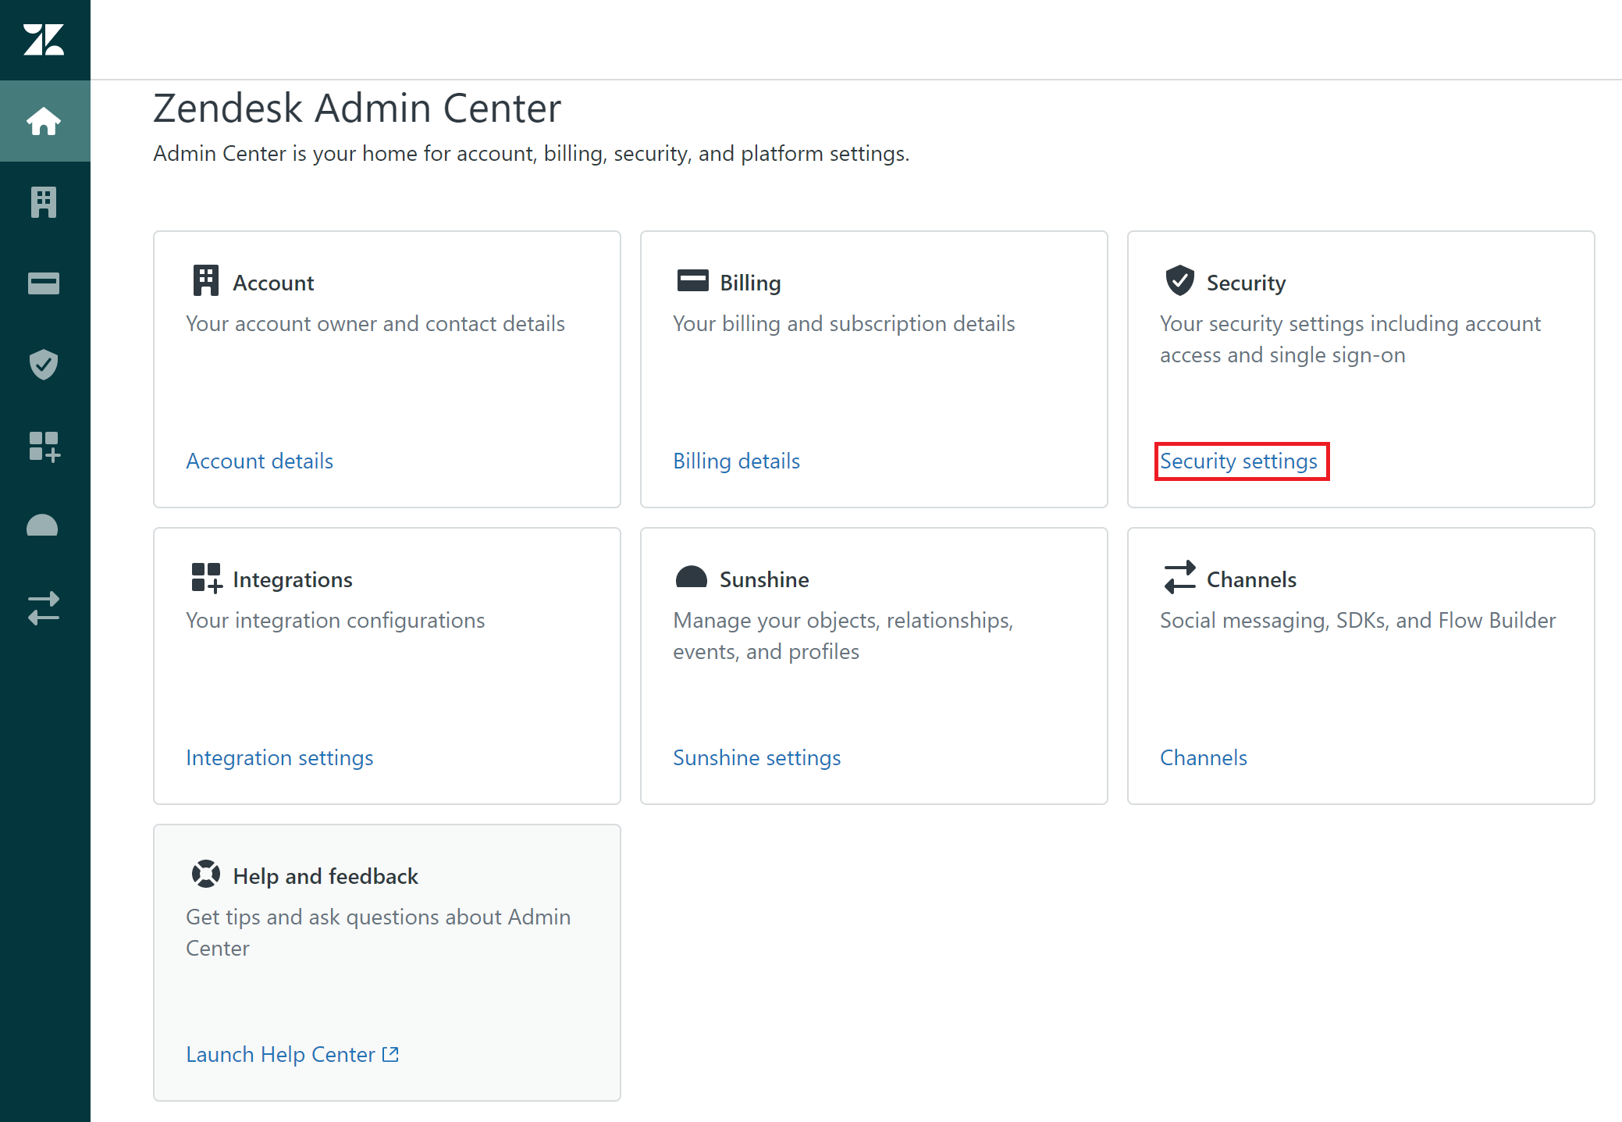This screenshot has width=1622, height=1122.
Task: Go to the Sunshine settings link
Action: (756, 757)
